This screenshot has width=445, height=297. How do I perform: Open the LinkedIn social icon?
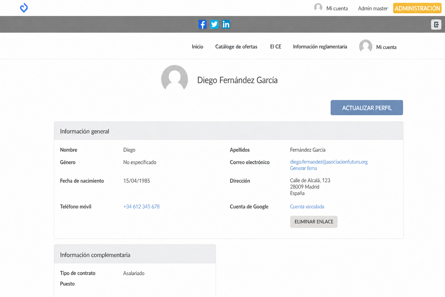point(226,24)
